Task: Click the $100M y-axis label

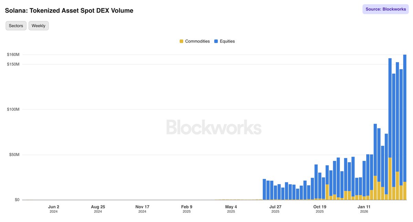Action: [13, 109]
